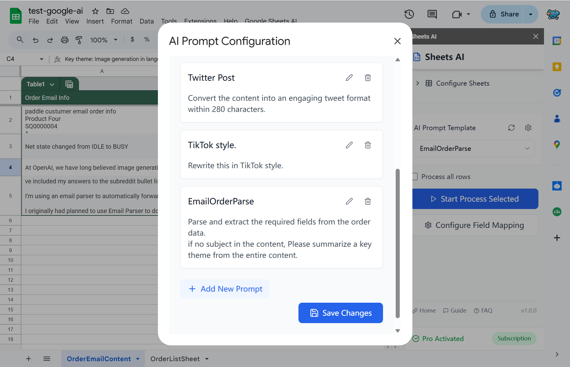This screenshot has height=367, width=570.
Task: Toggle the Process all rows checkbox
Action: [415, 177]
